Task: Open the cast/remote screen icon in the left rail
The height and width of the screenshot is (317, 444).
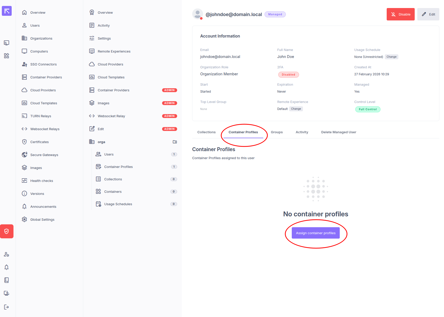Action: coord(6,43)
